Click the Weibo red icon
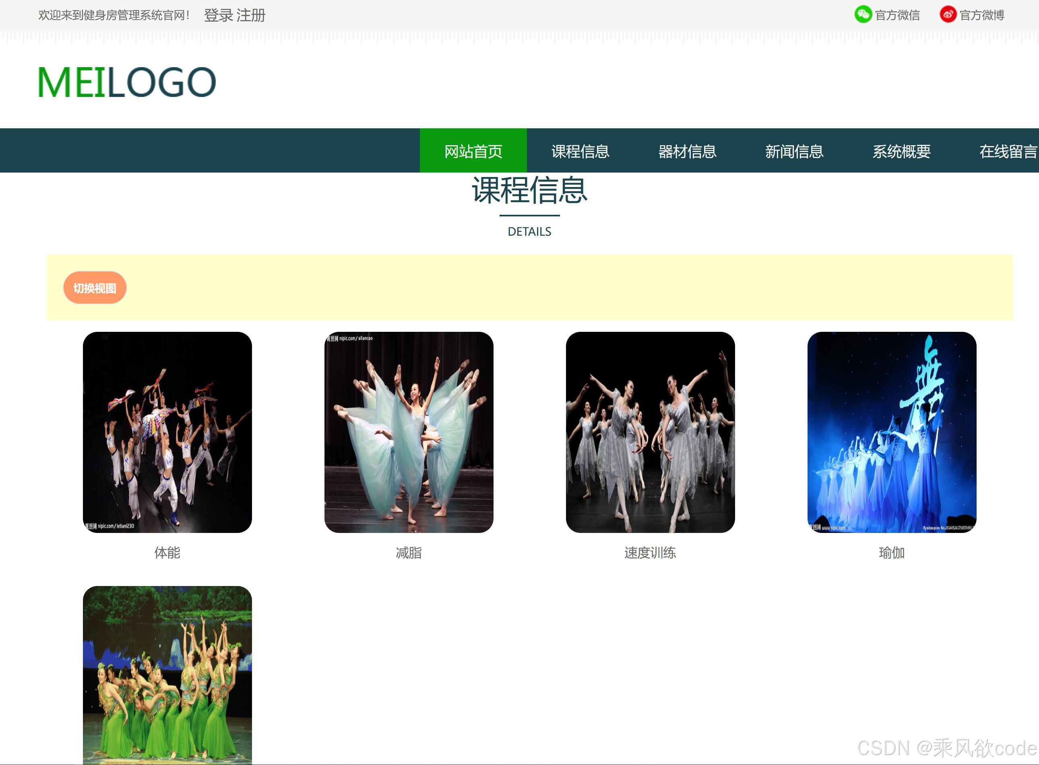Screen dimensions: 1039x765 (948, 14)
